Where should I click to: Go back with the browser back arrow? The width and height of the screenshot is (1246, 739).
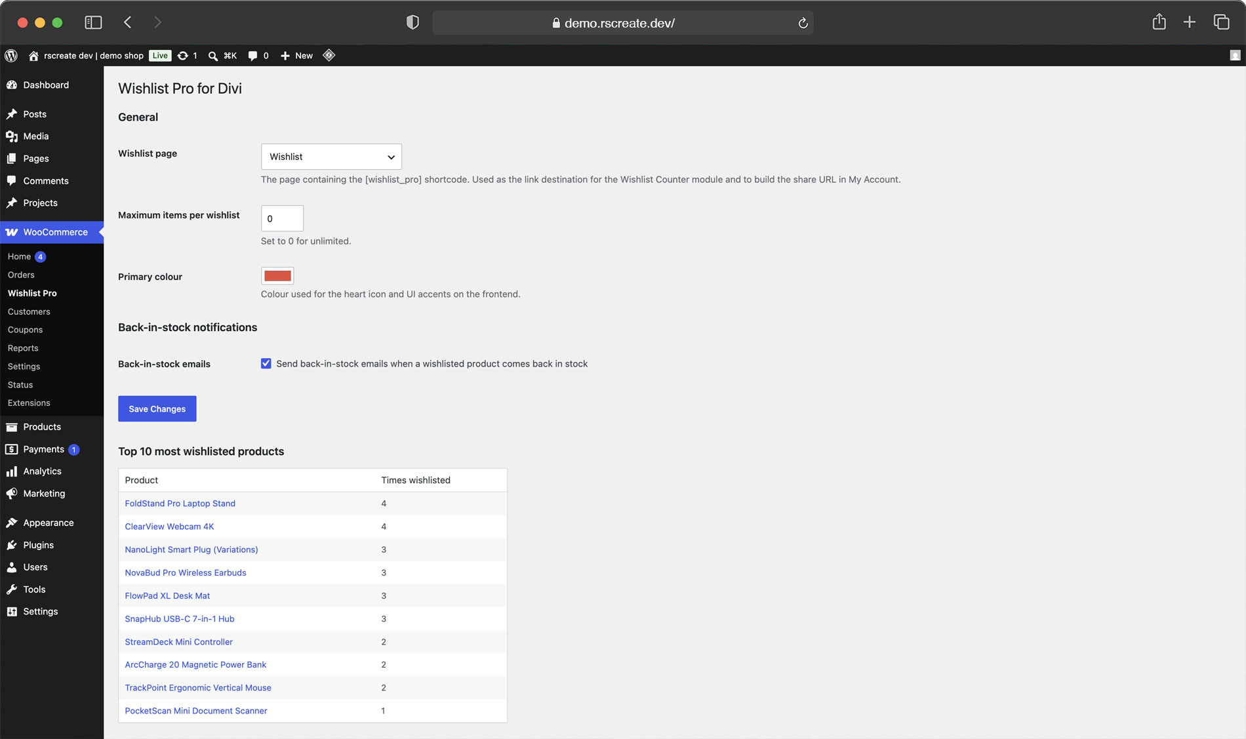(128, 22)
